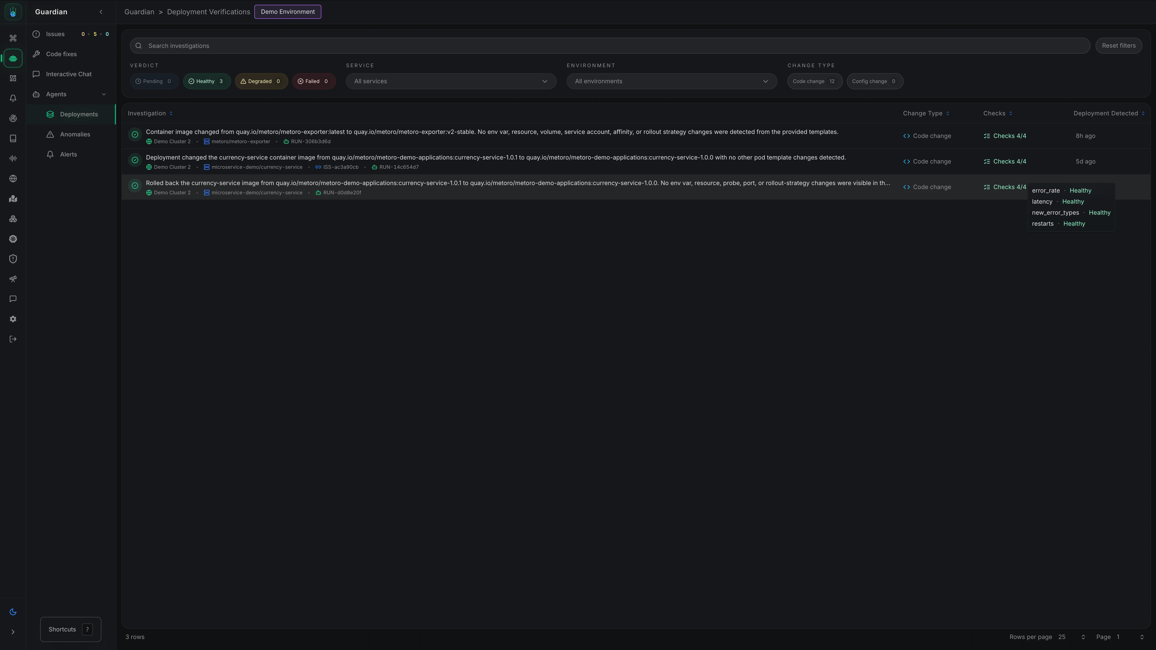Open the shield alert security icon
1156x650 pixels.
[x=13, y=259]
